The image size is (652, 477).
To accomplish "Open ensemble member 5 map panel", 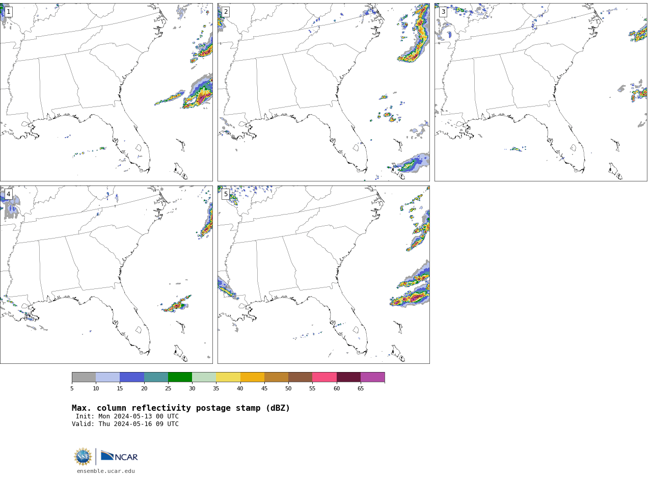I will coord(323,275).
